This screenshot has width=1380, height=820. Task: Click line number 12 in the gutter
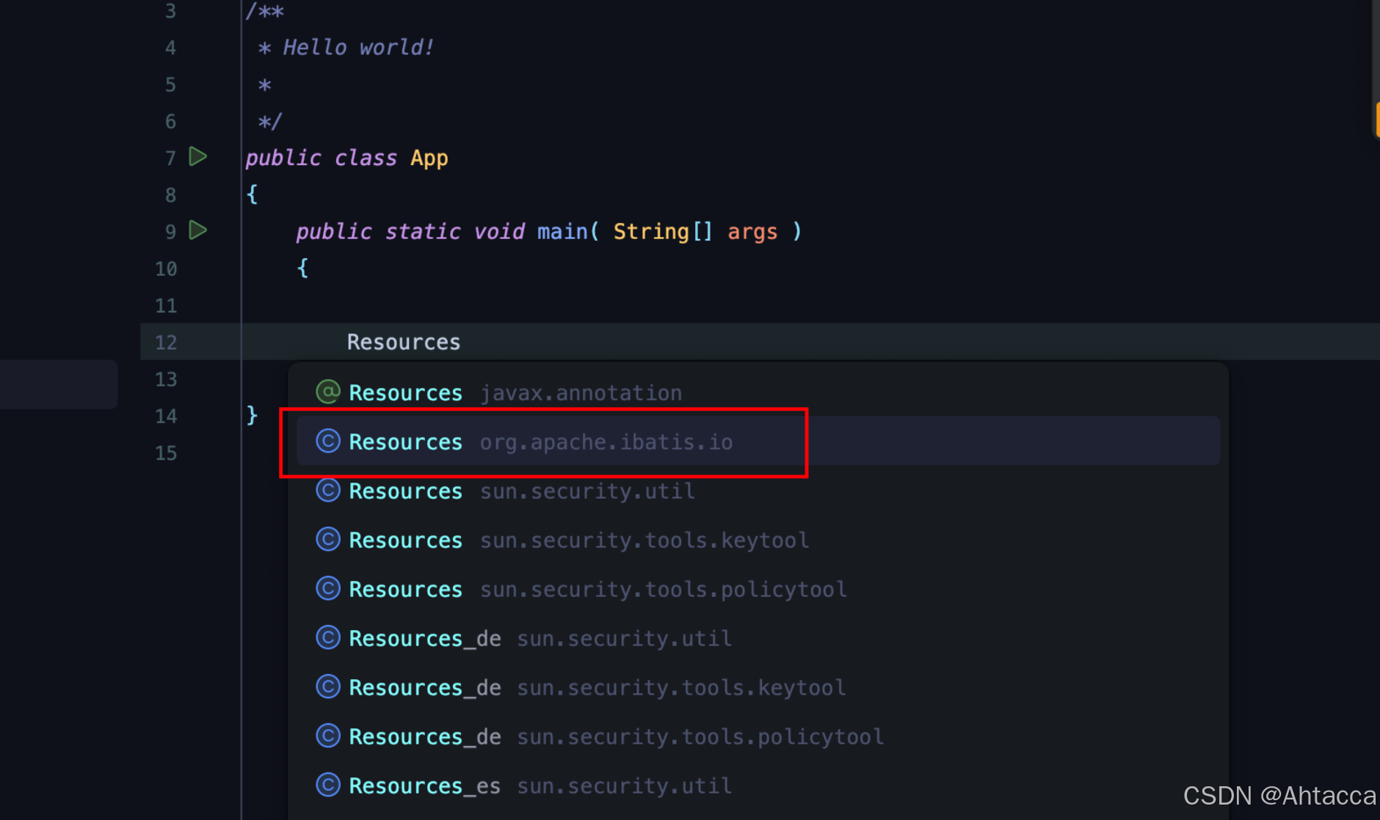click(166, 343)
